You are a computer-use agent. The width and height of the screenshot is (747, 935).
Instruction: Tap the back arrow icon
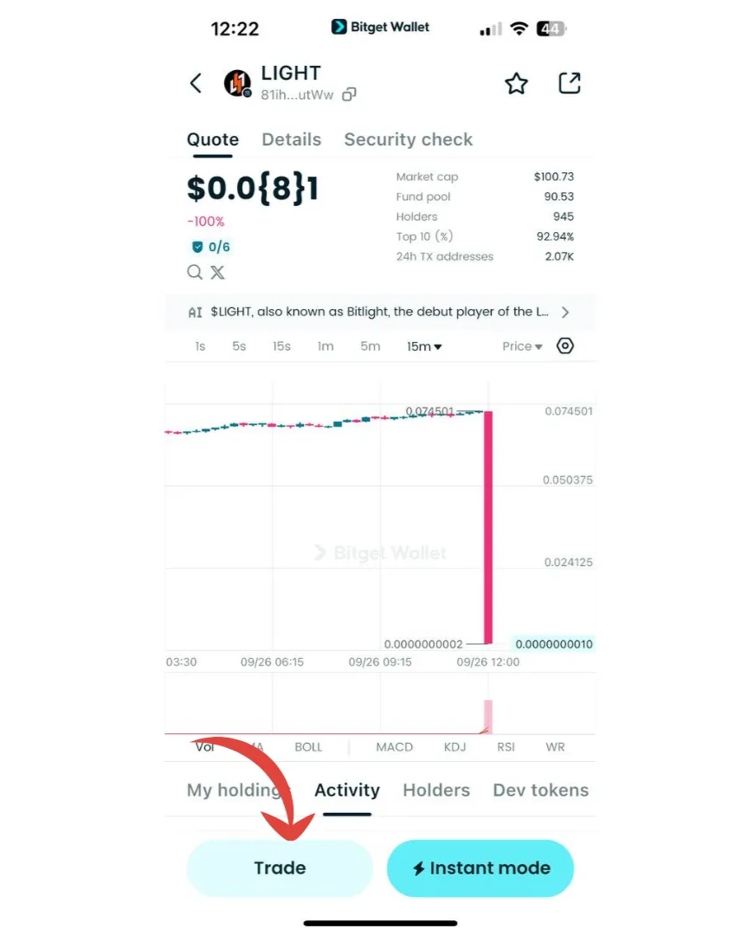pyautogui.click(x=196, y=83)
